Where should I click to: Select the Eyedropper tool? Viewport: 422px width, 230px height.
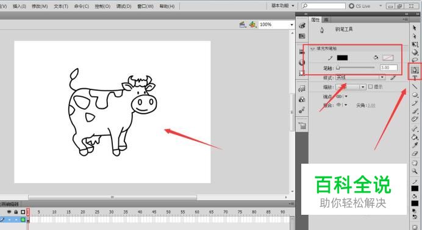click(415, 145)
